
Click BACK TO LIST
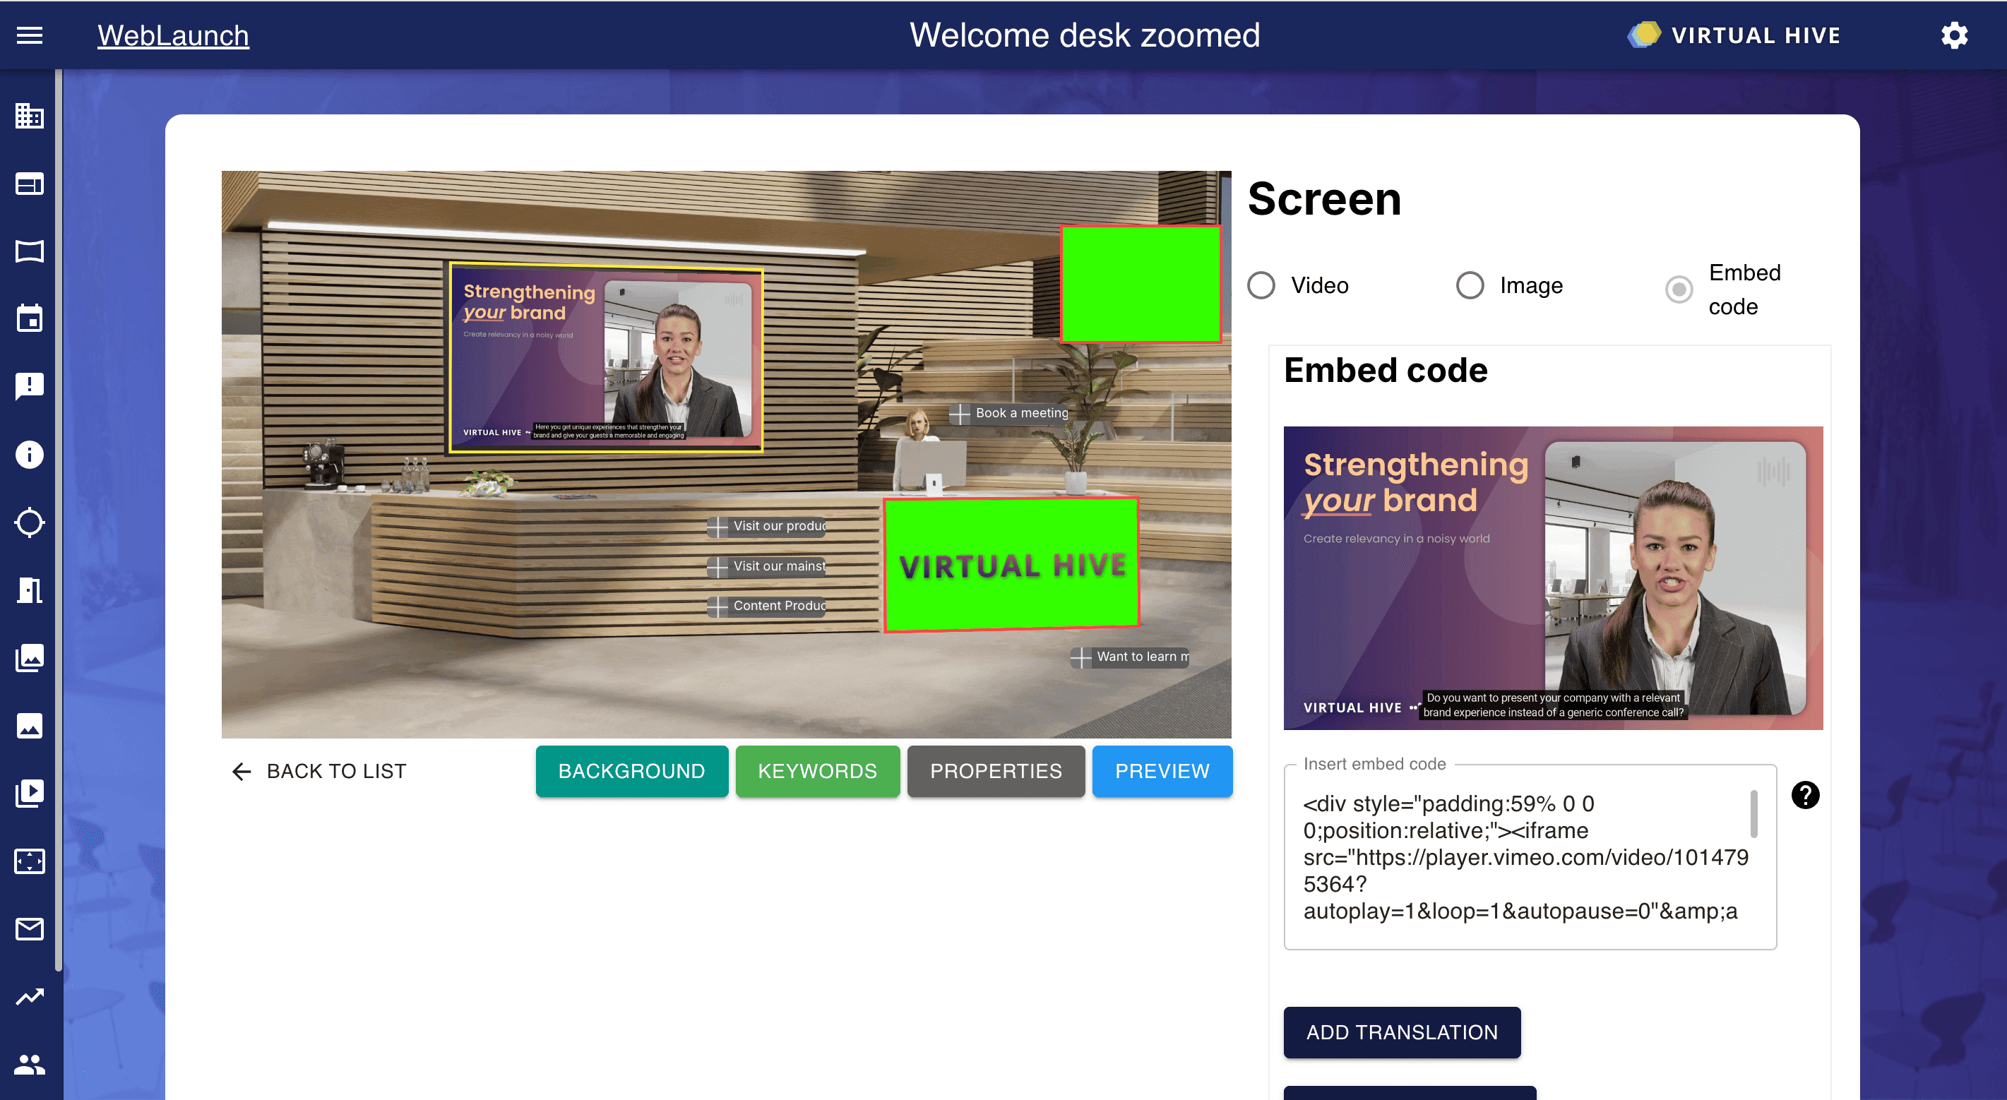pos(319,771)
